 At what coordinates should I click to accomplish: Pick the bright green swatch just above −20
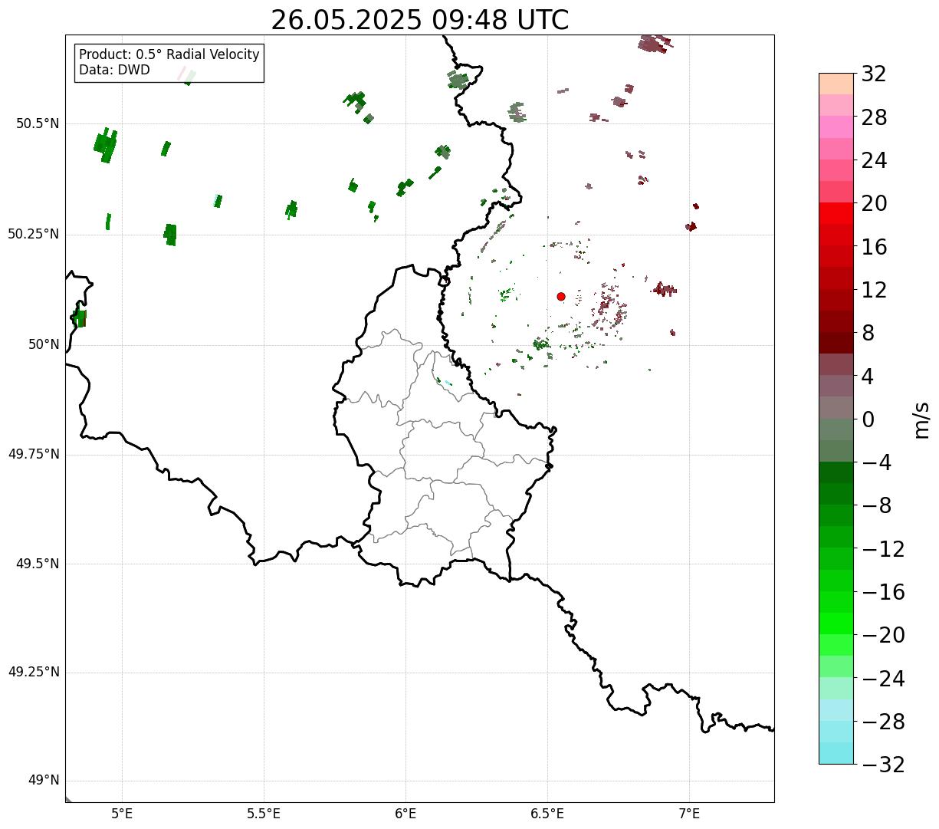[836, 624]
